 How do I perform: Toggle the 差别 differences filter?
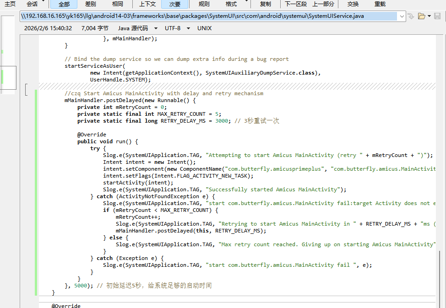(x=91, y=4)
